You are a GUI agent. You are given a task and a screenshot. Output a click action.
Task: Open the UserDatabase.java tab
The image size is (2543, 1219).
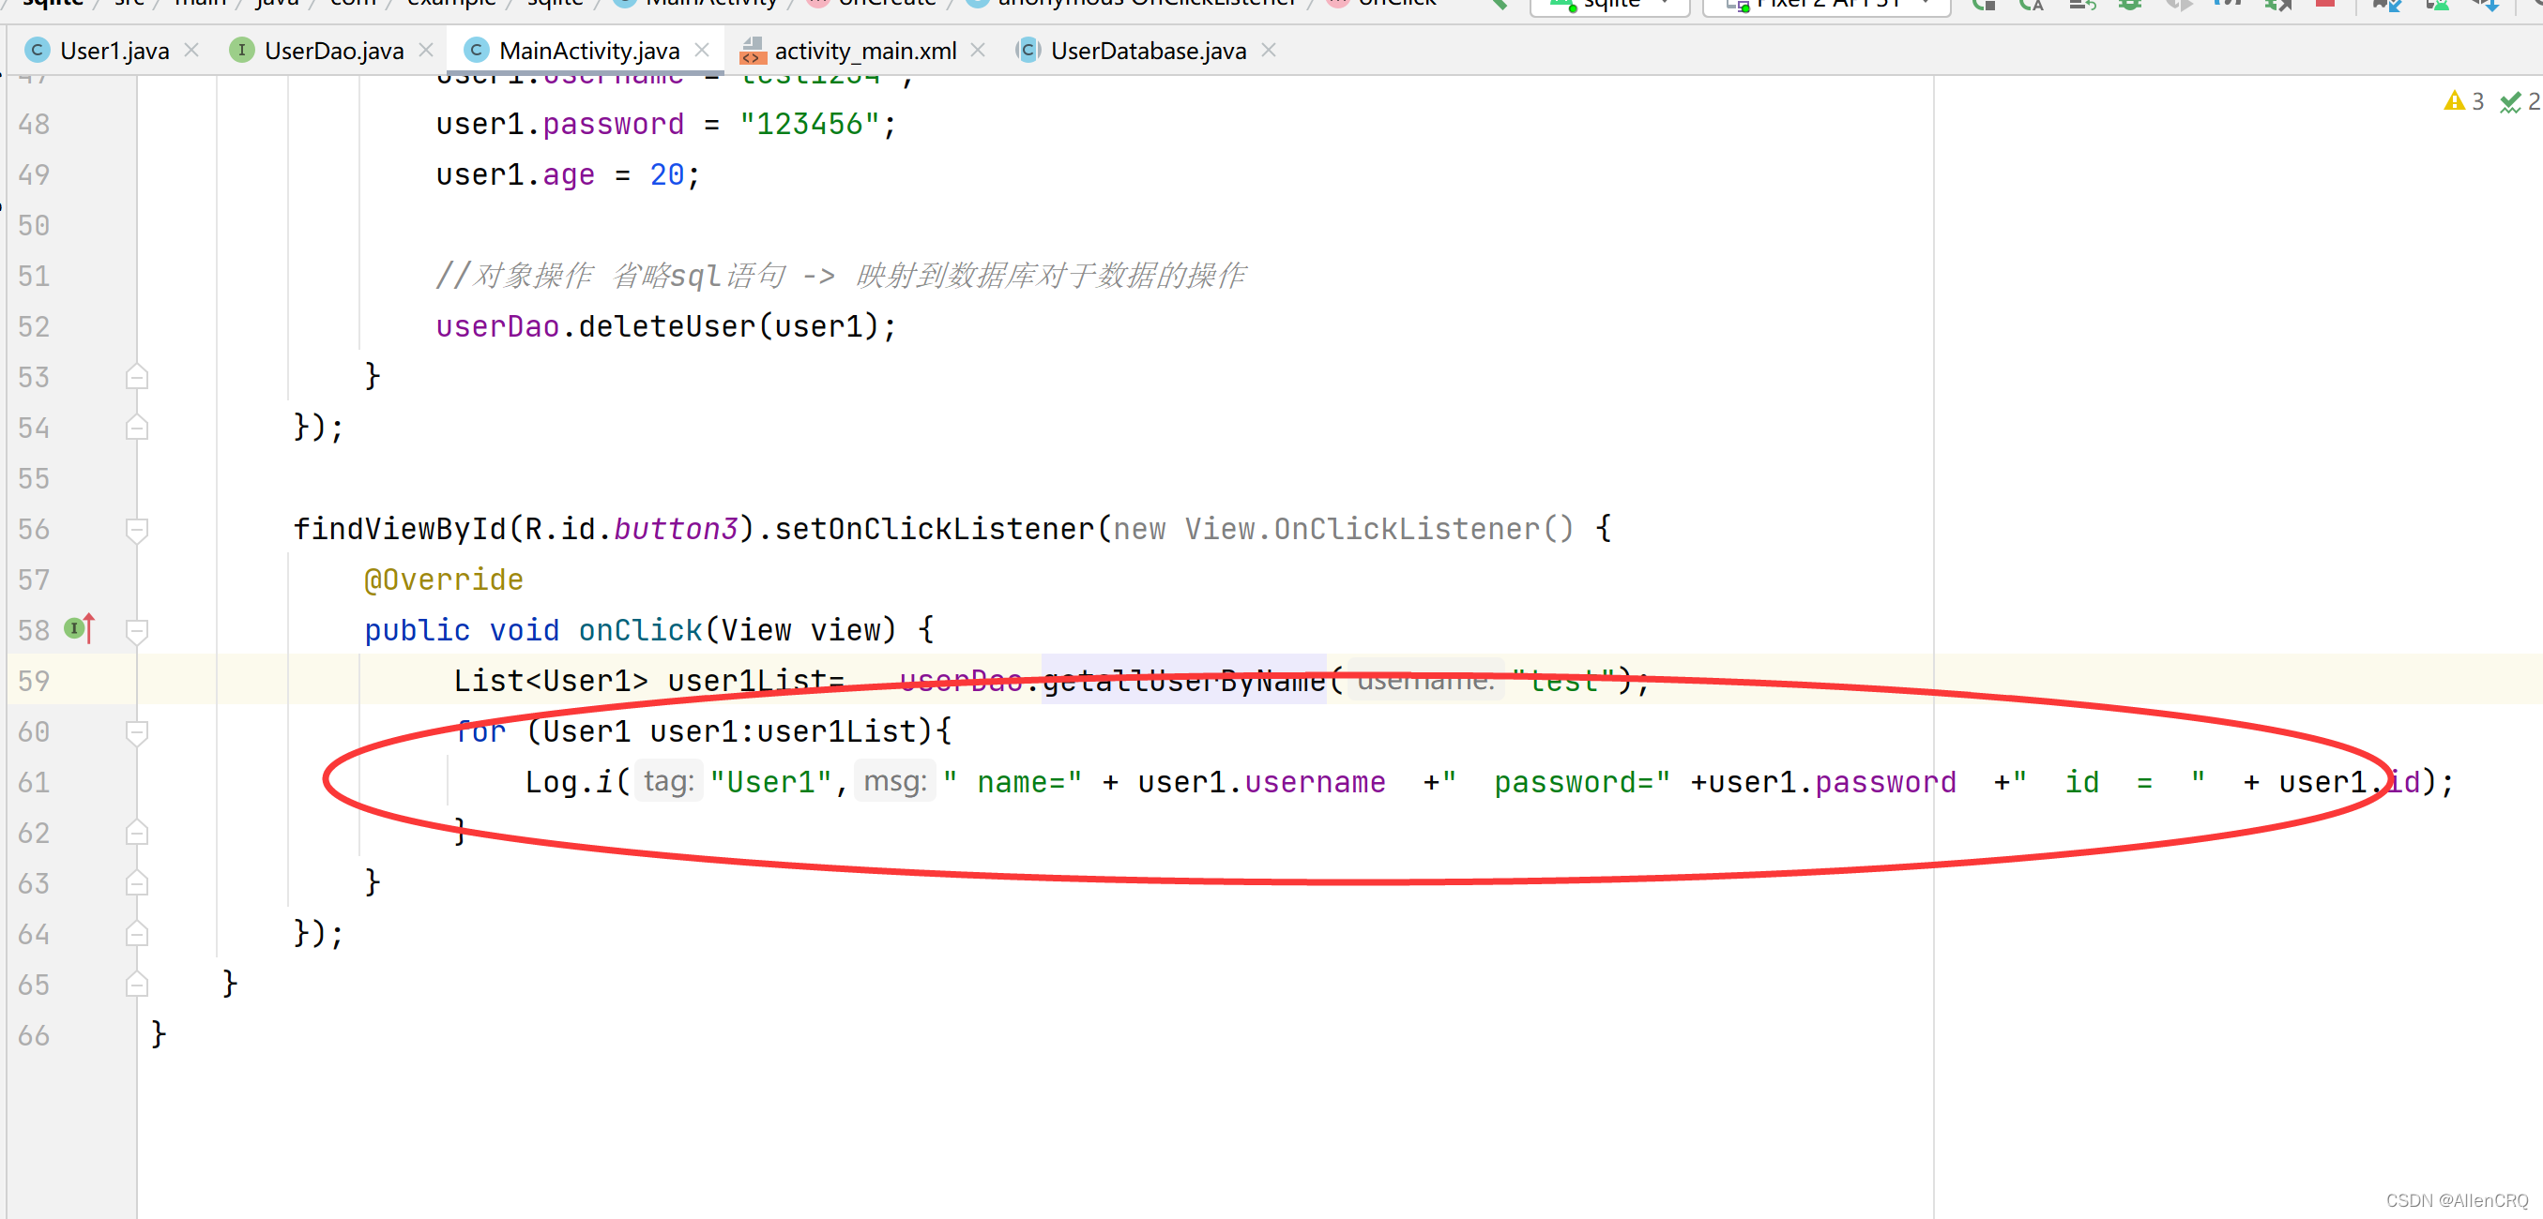pos(1148,51)
